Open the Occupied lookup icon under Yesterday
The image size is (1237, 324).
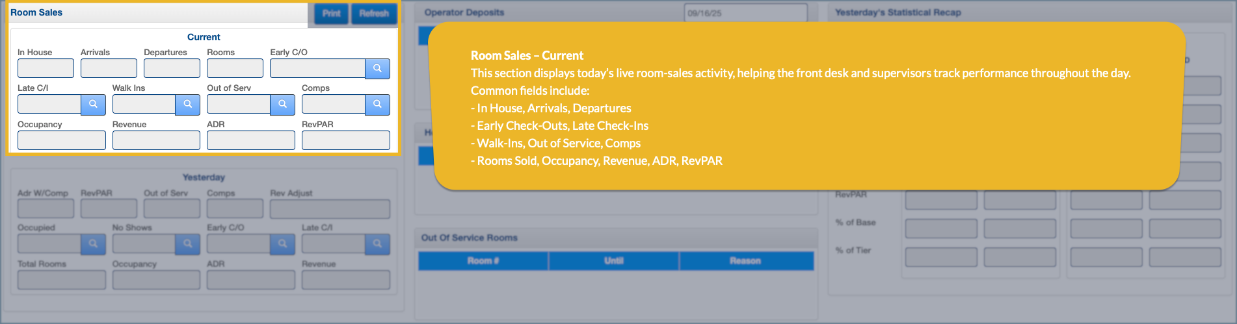click(x=93, y=243)
